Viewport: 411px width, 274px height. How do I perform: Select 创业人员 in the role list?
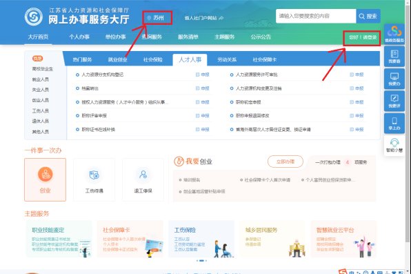[41, 100]
